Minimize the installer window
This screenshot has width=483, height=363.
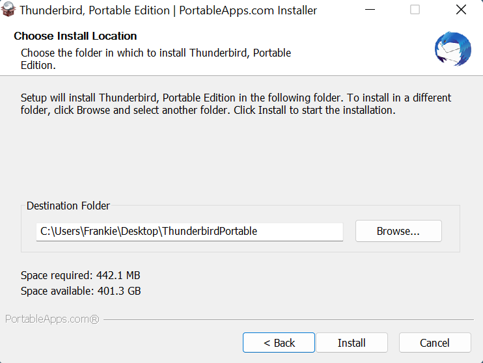point(370,10)
